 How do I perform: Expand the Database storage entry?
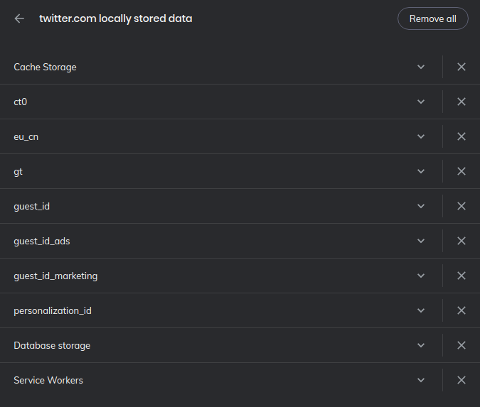pyautogui.click(x=421, y=346)
